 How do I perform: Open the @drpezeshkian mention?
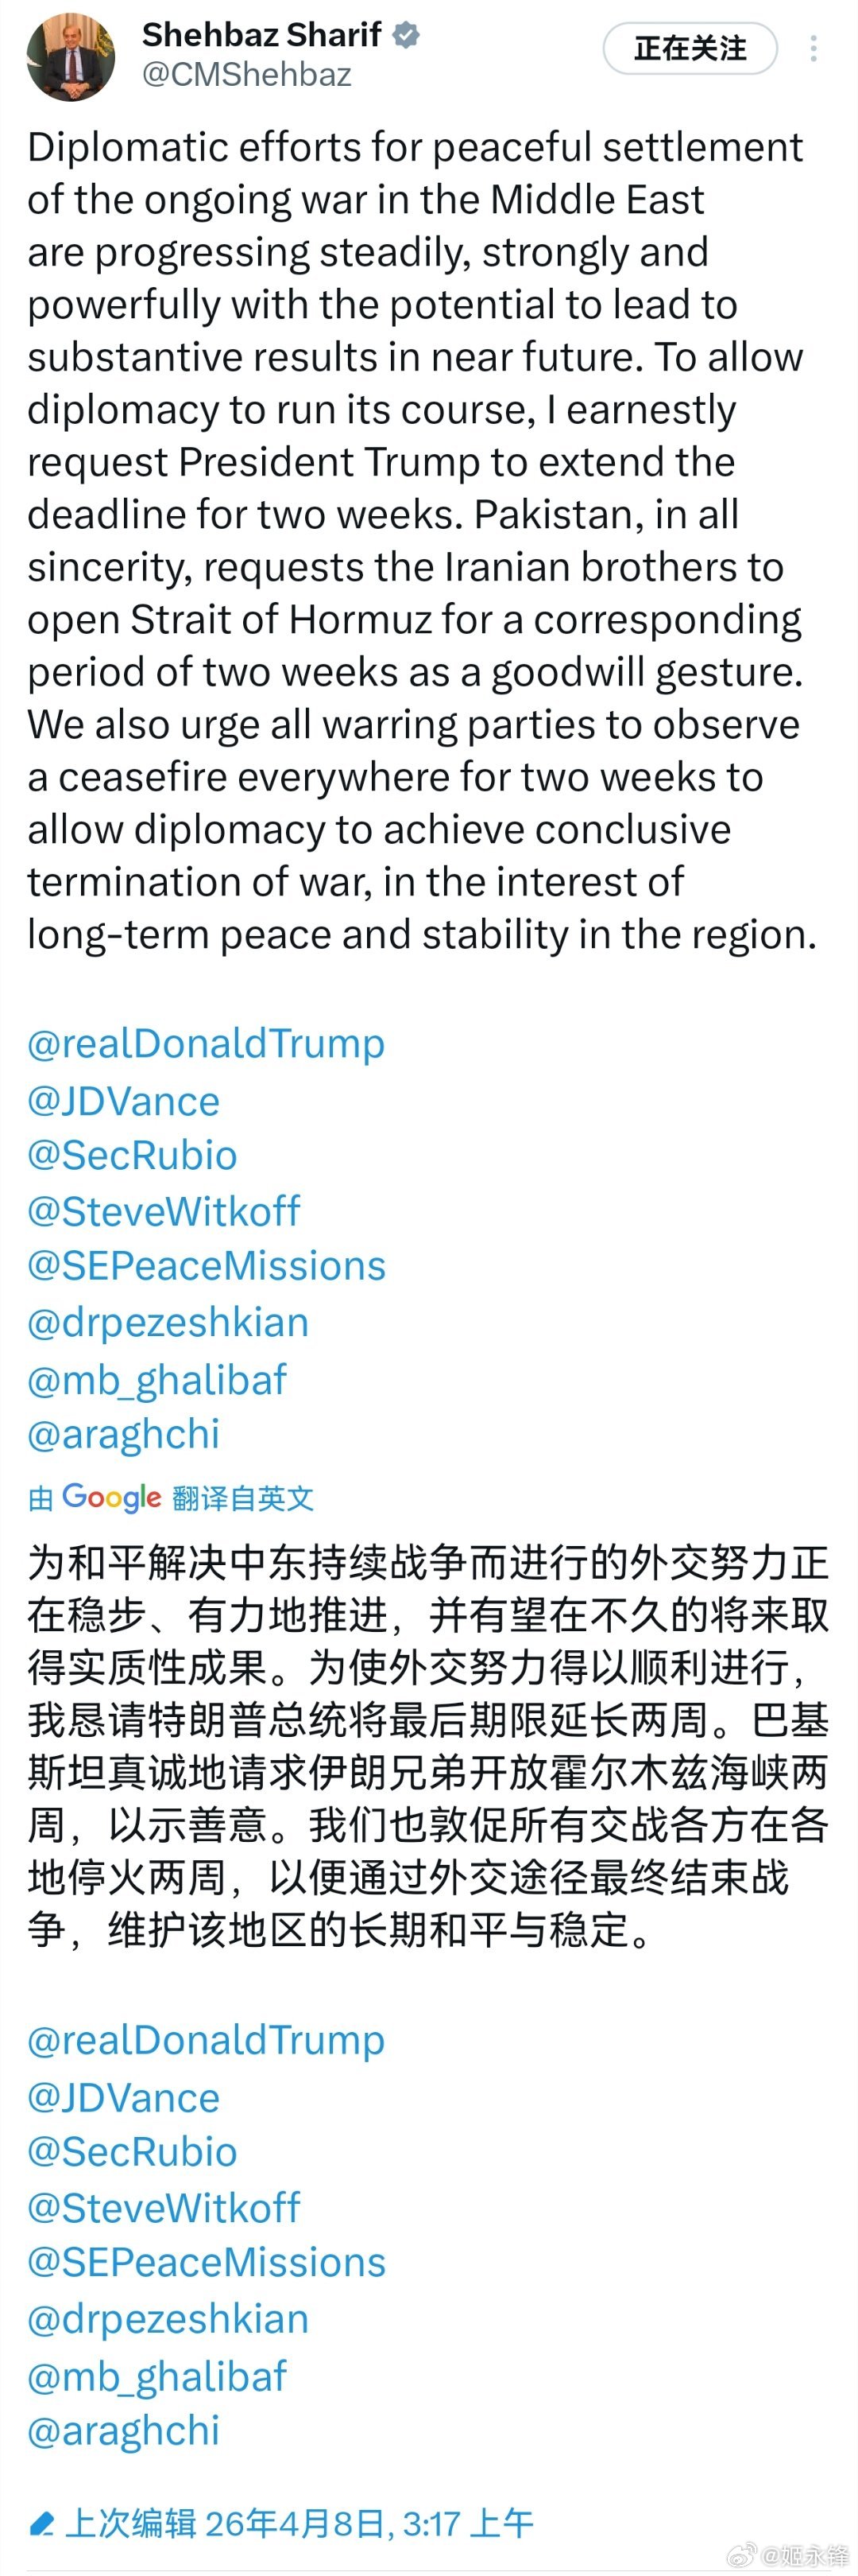167,1322
